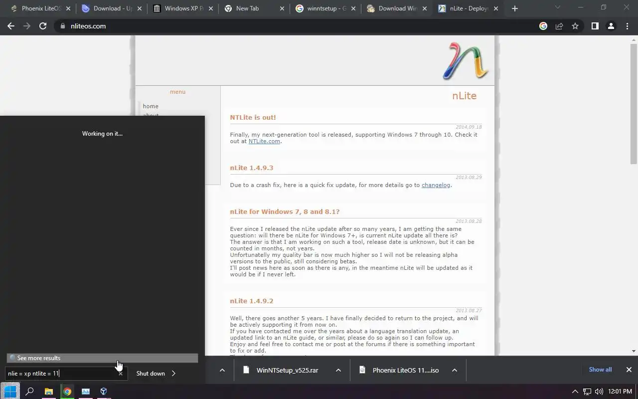This screenshot has height=399, width=638.
Task: Click the 'NTLite is out!' heading
Action: [x=253, y=118]
